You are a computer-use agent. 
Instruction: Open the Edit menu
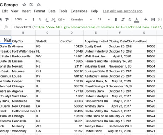click(5, 11)
